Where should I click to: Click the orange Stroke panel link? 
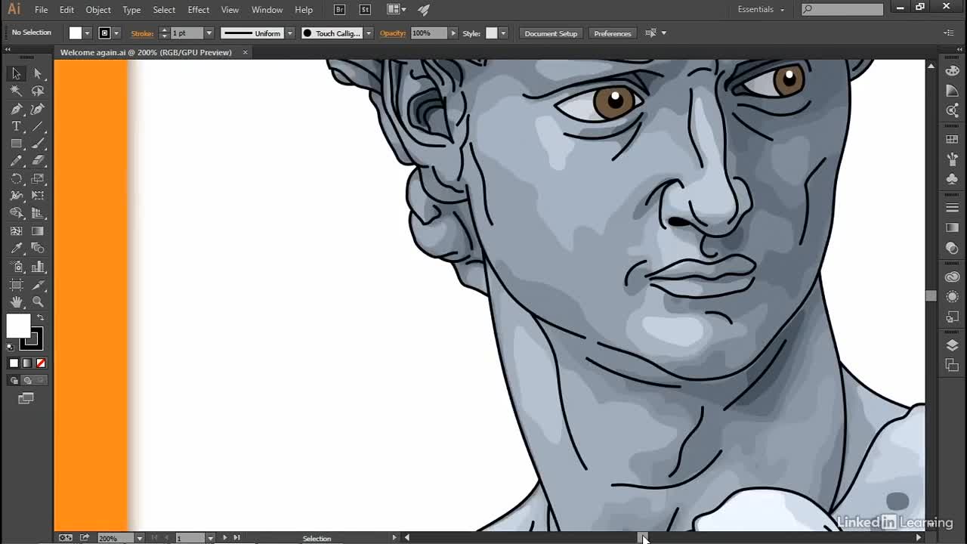click(x=142, y=33)
